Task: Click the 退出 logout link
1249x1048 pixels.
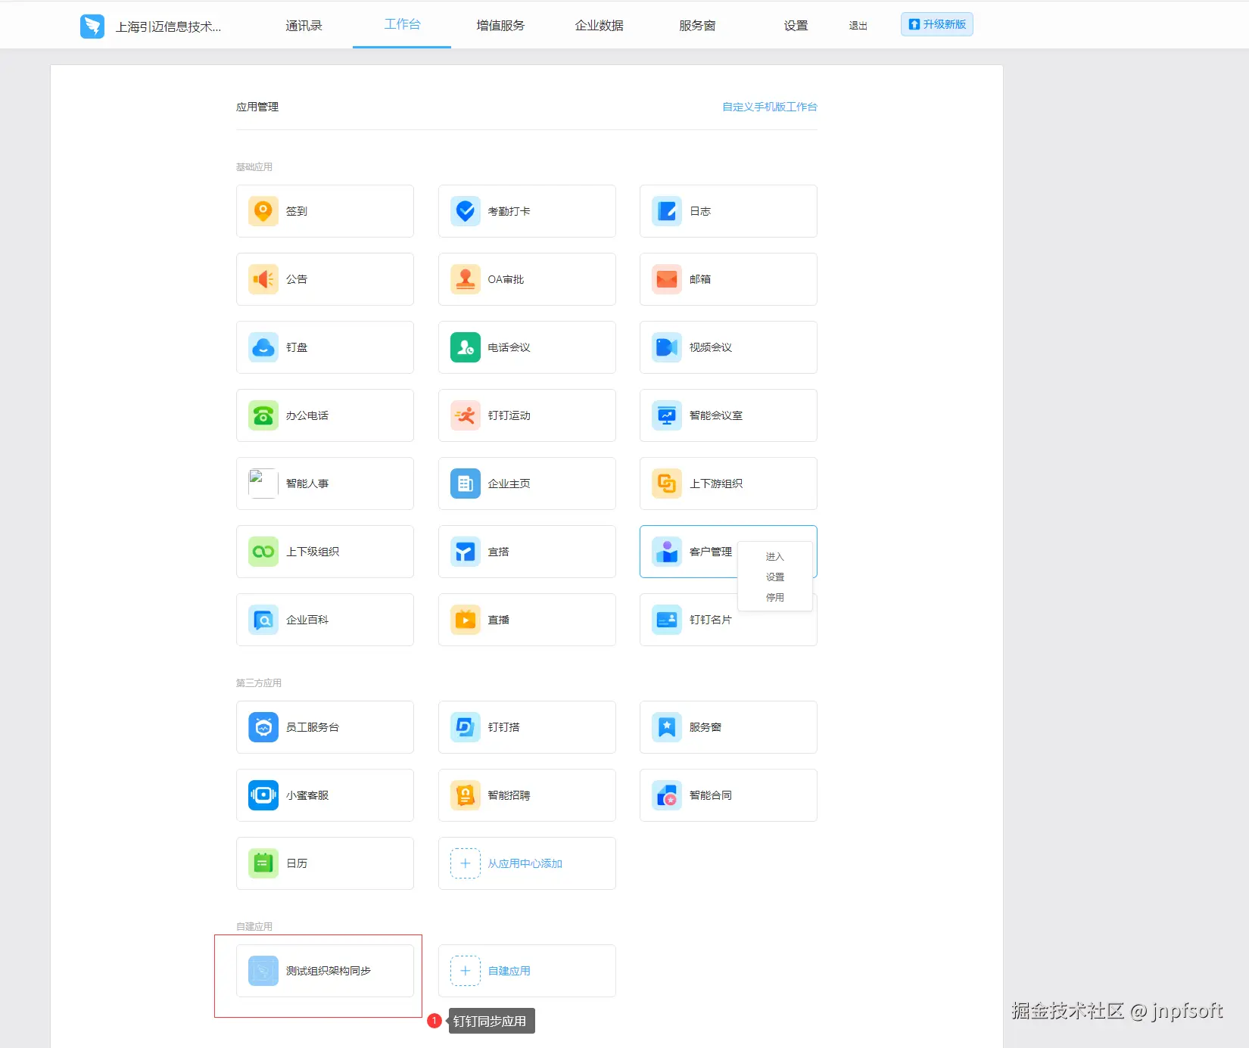Action: [858, 26]
